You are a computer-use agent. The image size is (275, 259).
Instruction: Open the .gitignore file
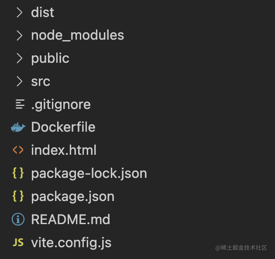coord(61,105)
